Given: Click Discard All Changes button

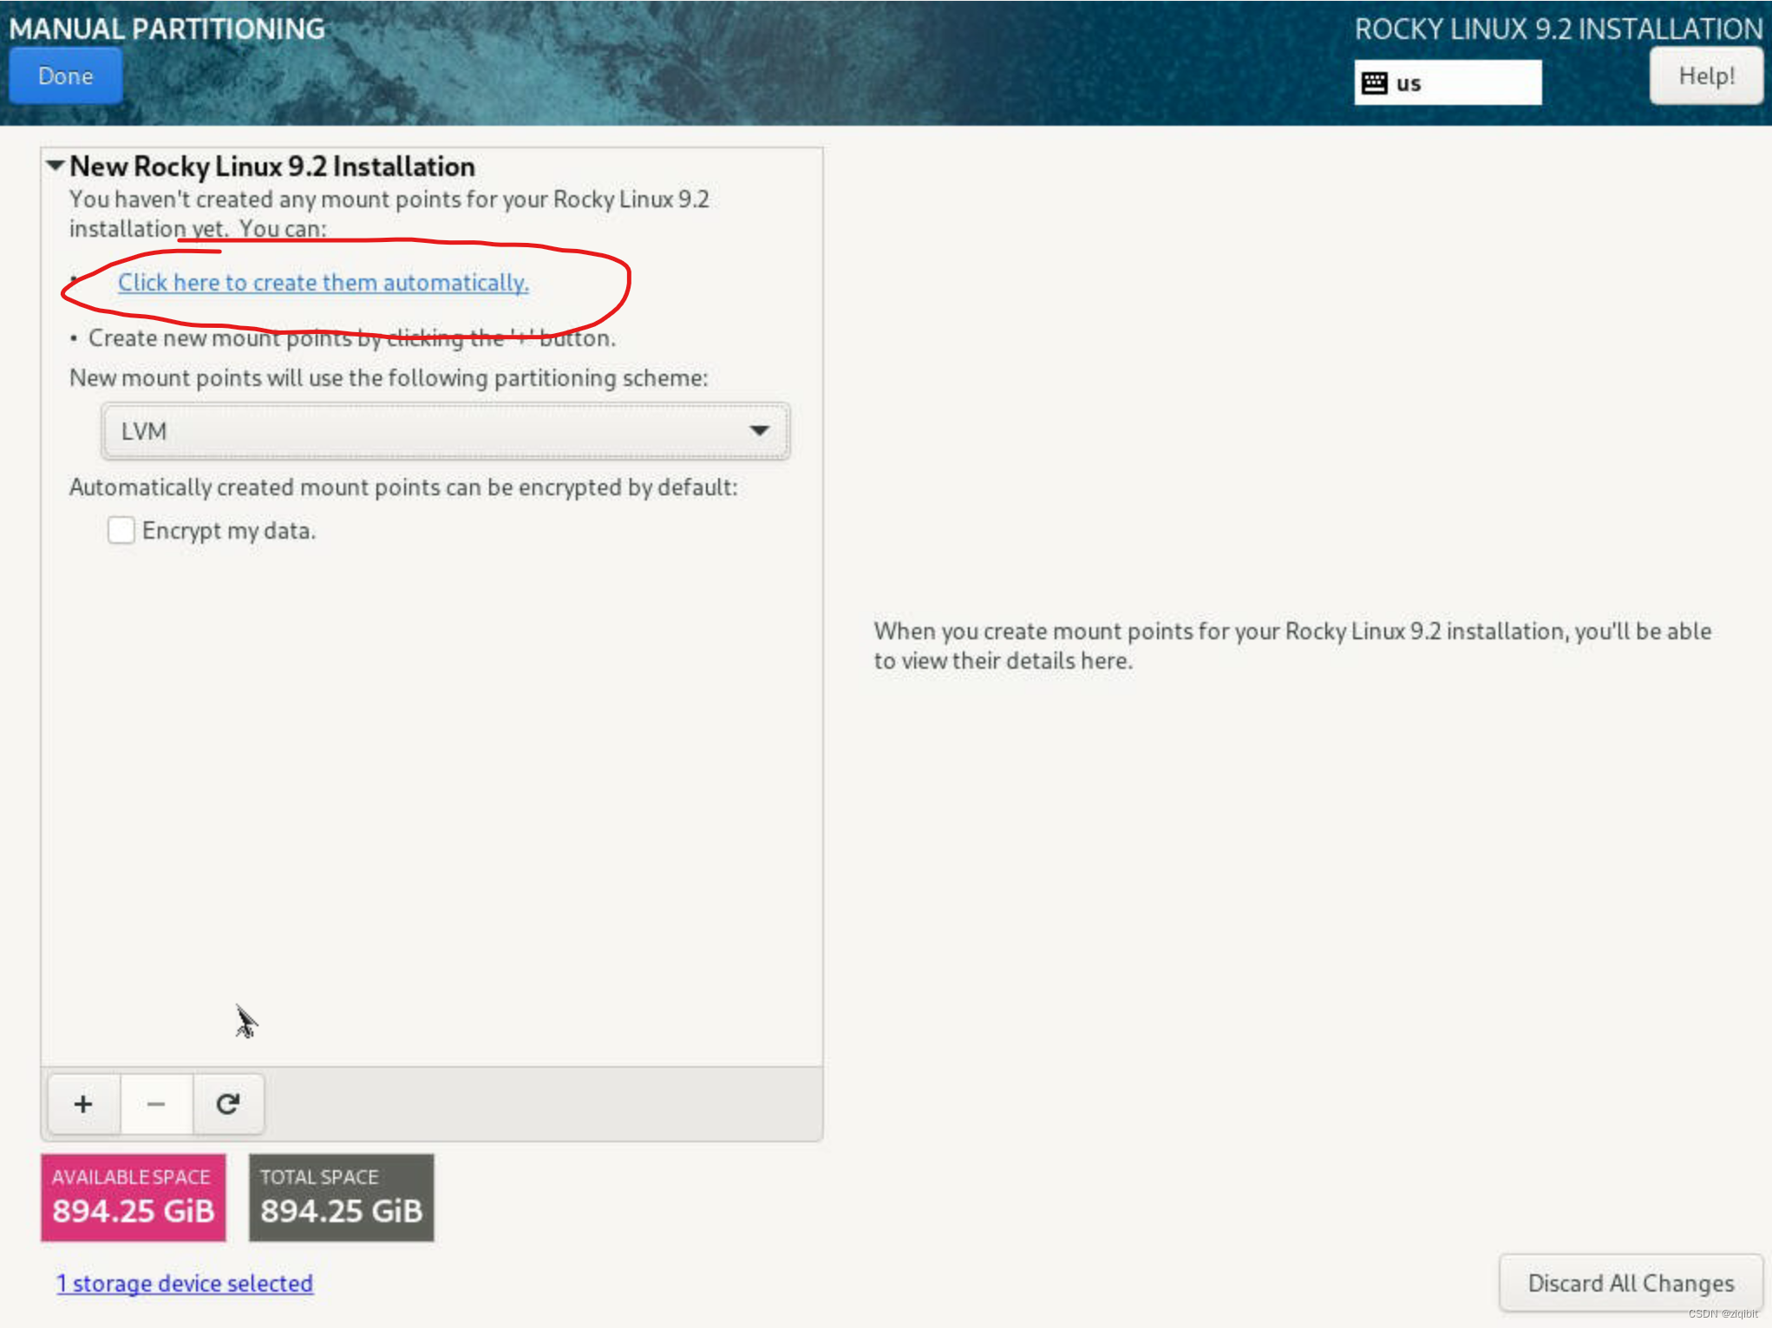Looking at the screenshot, I should point(1631,1283).
